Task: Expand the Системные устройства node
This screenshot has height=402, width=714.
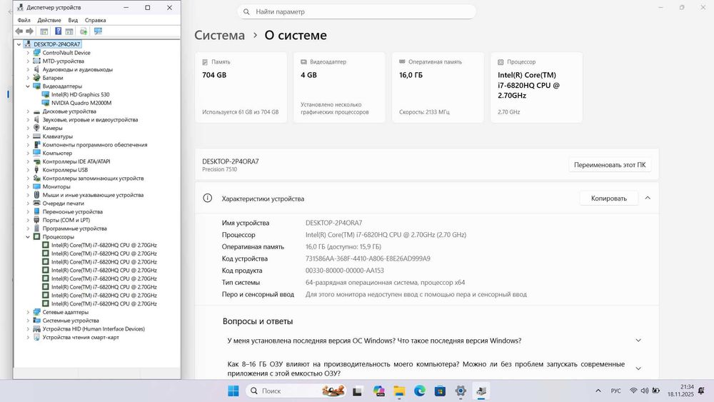Action: point(28,321)
